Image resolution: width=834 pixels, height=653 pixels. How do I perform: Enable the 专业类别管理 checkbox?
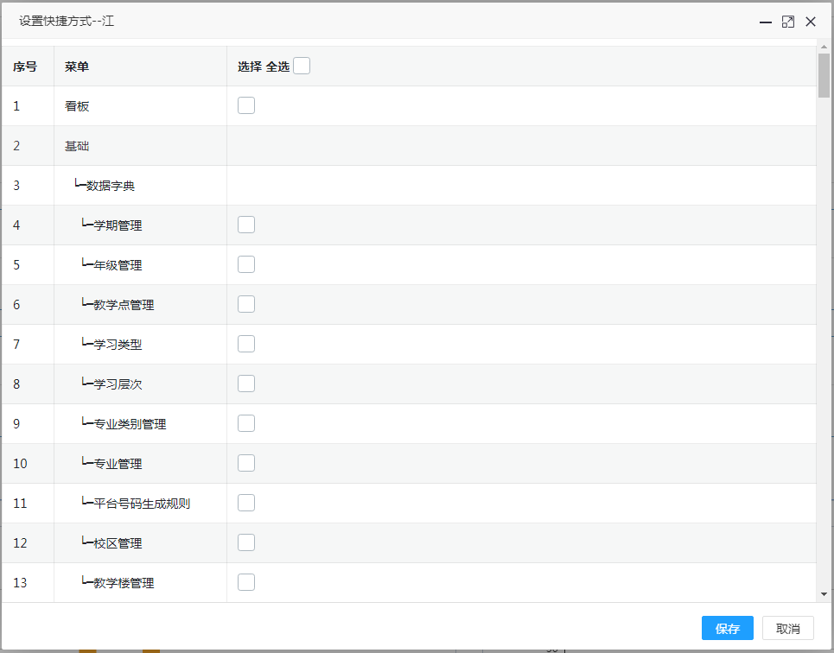click(246, 423)
